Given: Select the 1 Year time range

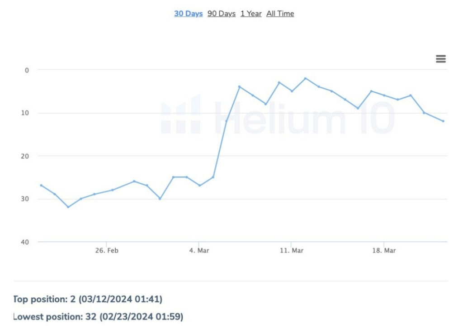Looking at the screenshot, I should (251, 14).
